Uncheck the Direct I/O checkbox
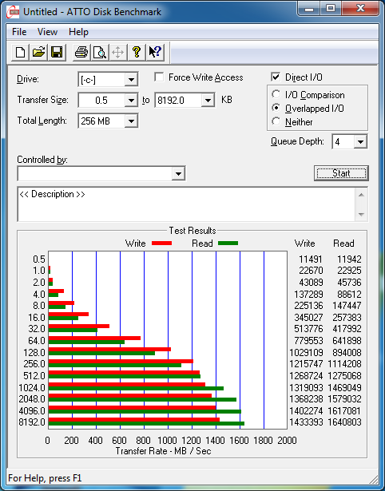 pos(276,77)
